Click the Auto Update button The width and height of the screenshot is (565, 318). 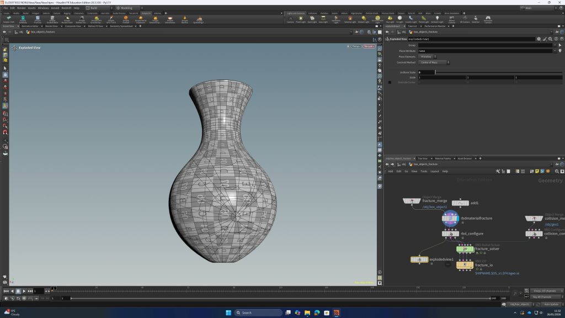click(550, 304)
